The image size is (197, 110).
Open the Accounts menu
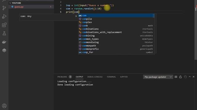[4, 106]
